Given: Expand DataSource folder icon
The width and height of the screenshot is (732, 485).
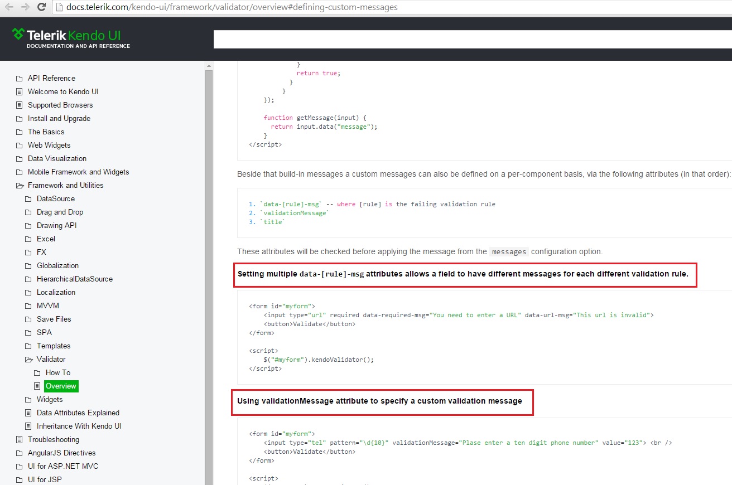Looking at the screenshot, I should point(28,199).
